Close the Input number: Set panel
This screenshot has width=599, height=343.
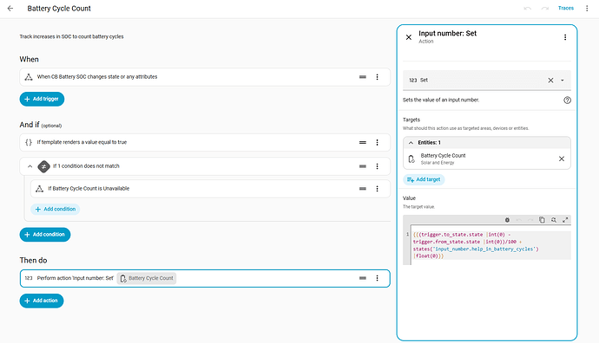409,37
